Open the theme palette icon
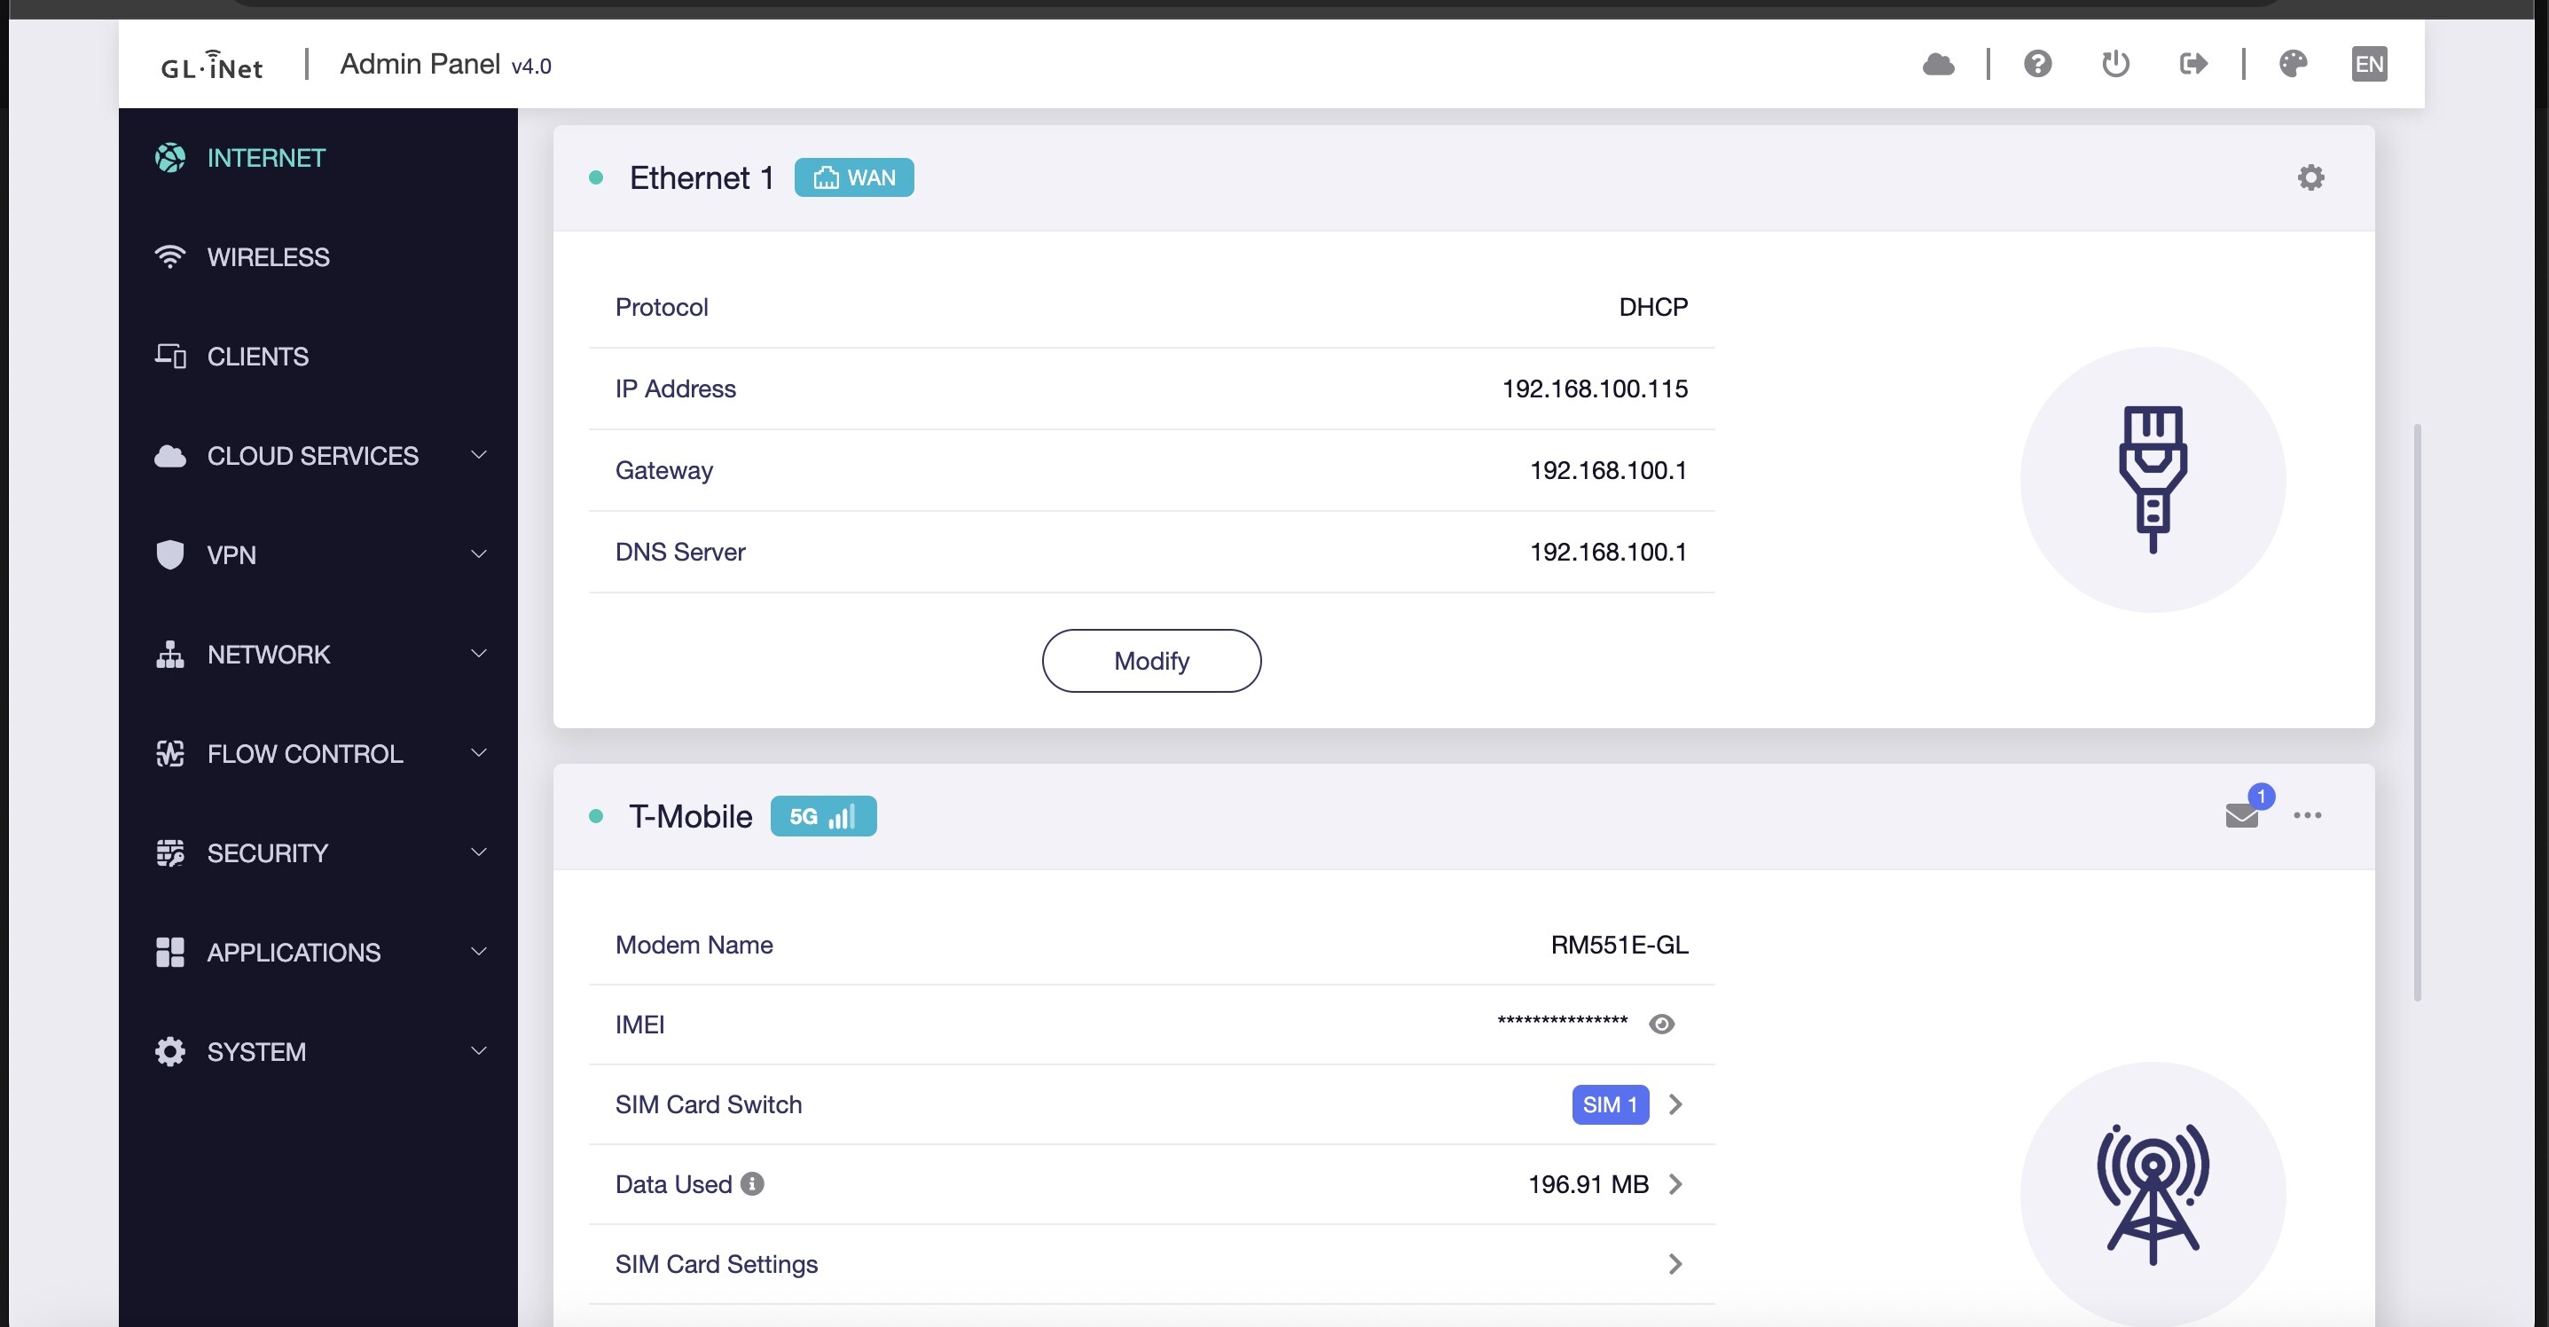 2293,65
